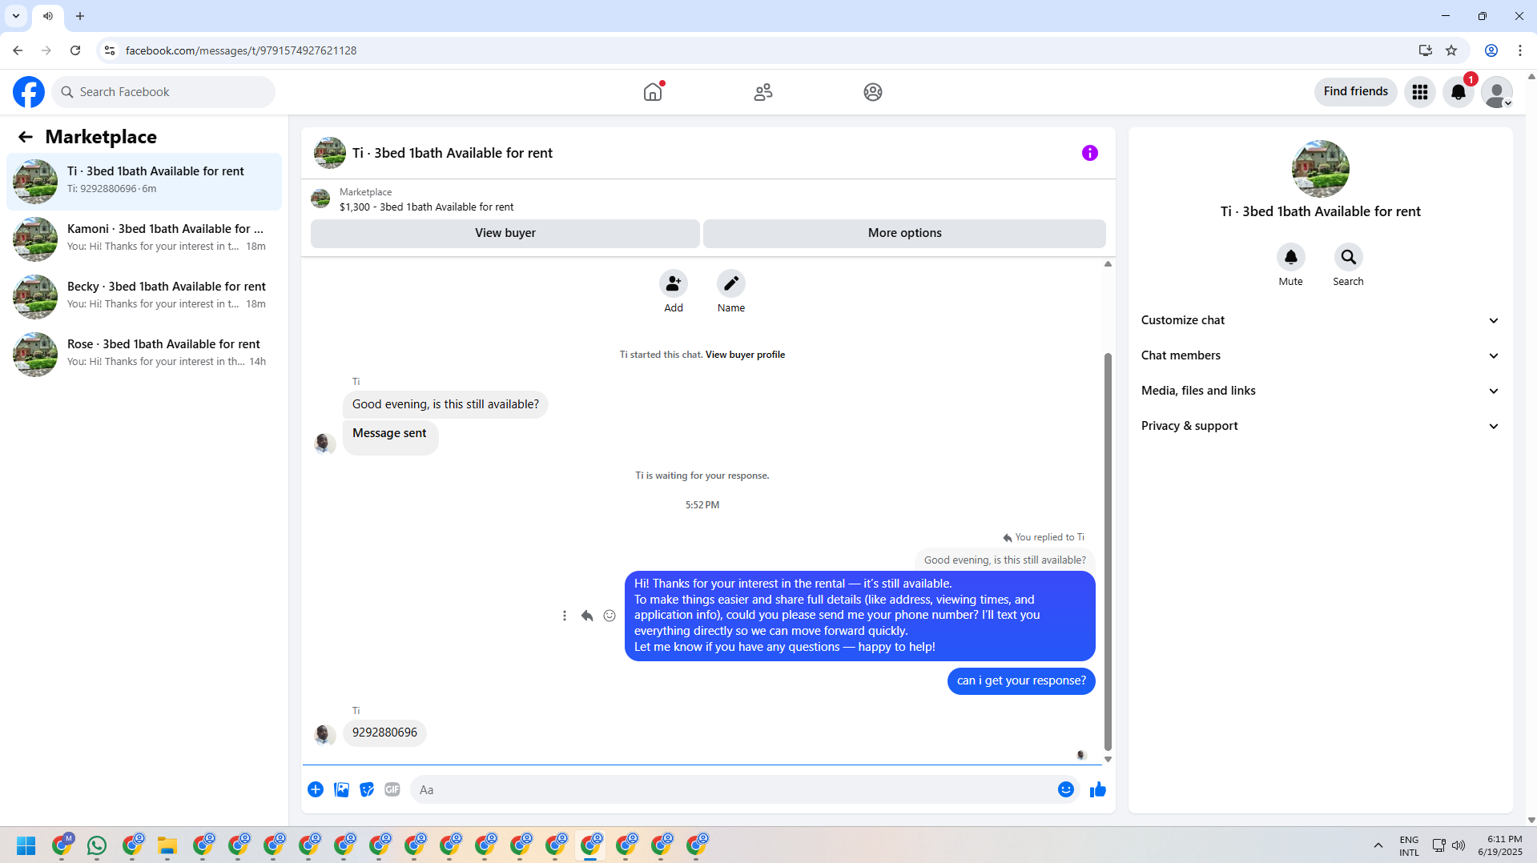Expand Media, files and links section
This screenshot has height=863, width=1537.
tap(1320, 391)
